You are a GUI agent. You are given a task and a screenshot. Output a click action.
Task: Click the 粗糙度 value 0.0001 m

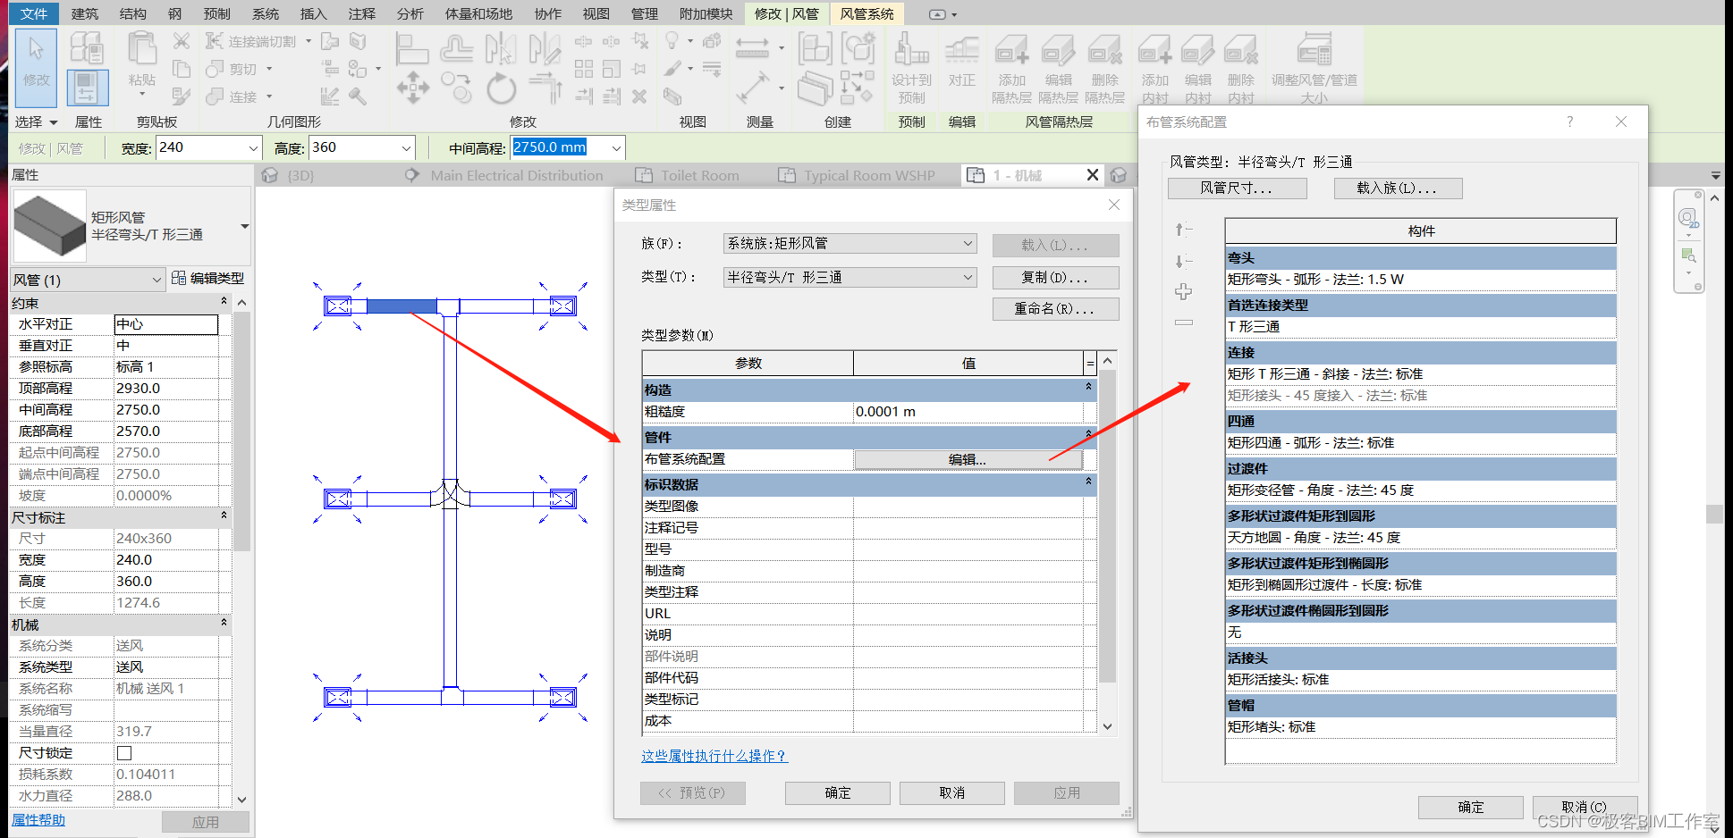(x=968, y=412)
